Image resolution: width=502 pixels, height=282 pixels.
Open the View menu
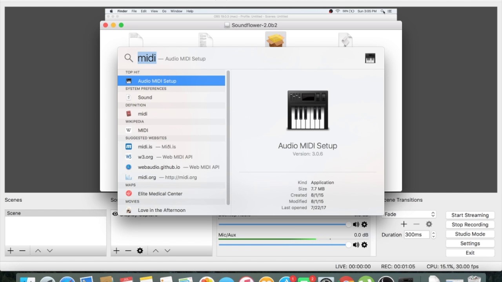coord(155,11)
